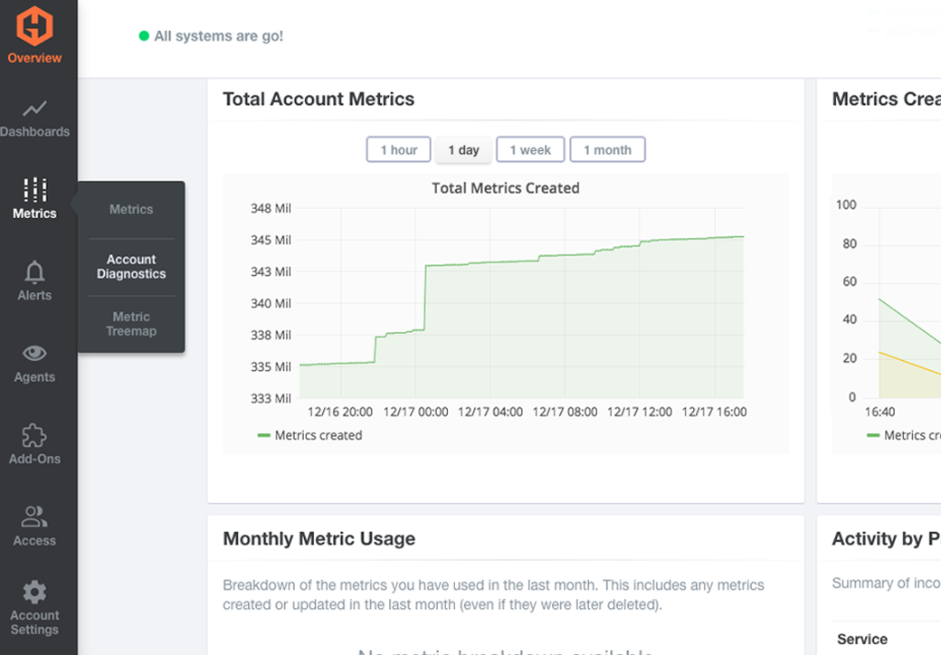Image resolution: width=941 pixels, height=655 pixels.
Task: Toggle the Metrics created legend entry
Action: tap(310, 435)
